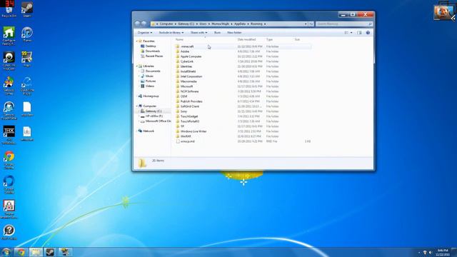Open Chrome from the taskbar
This screenshot has width=457, height=257.
pos(21,252)
